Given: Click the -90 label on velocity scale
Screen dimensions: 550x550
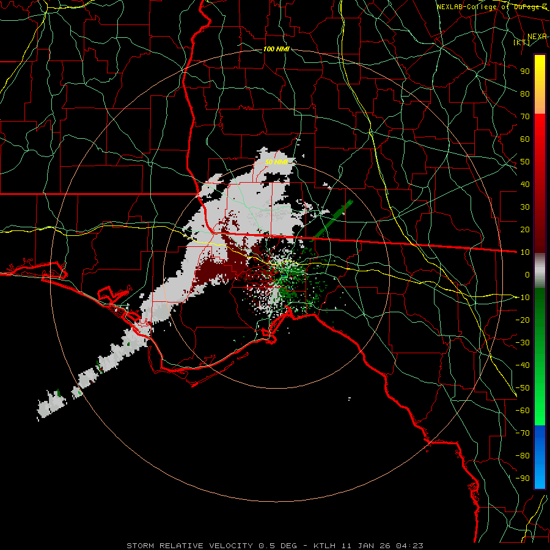Looking at the screenshot, I should point(522,478).
